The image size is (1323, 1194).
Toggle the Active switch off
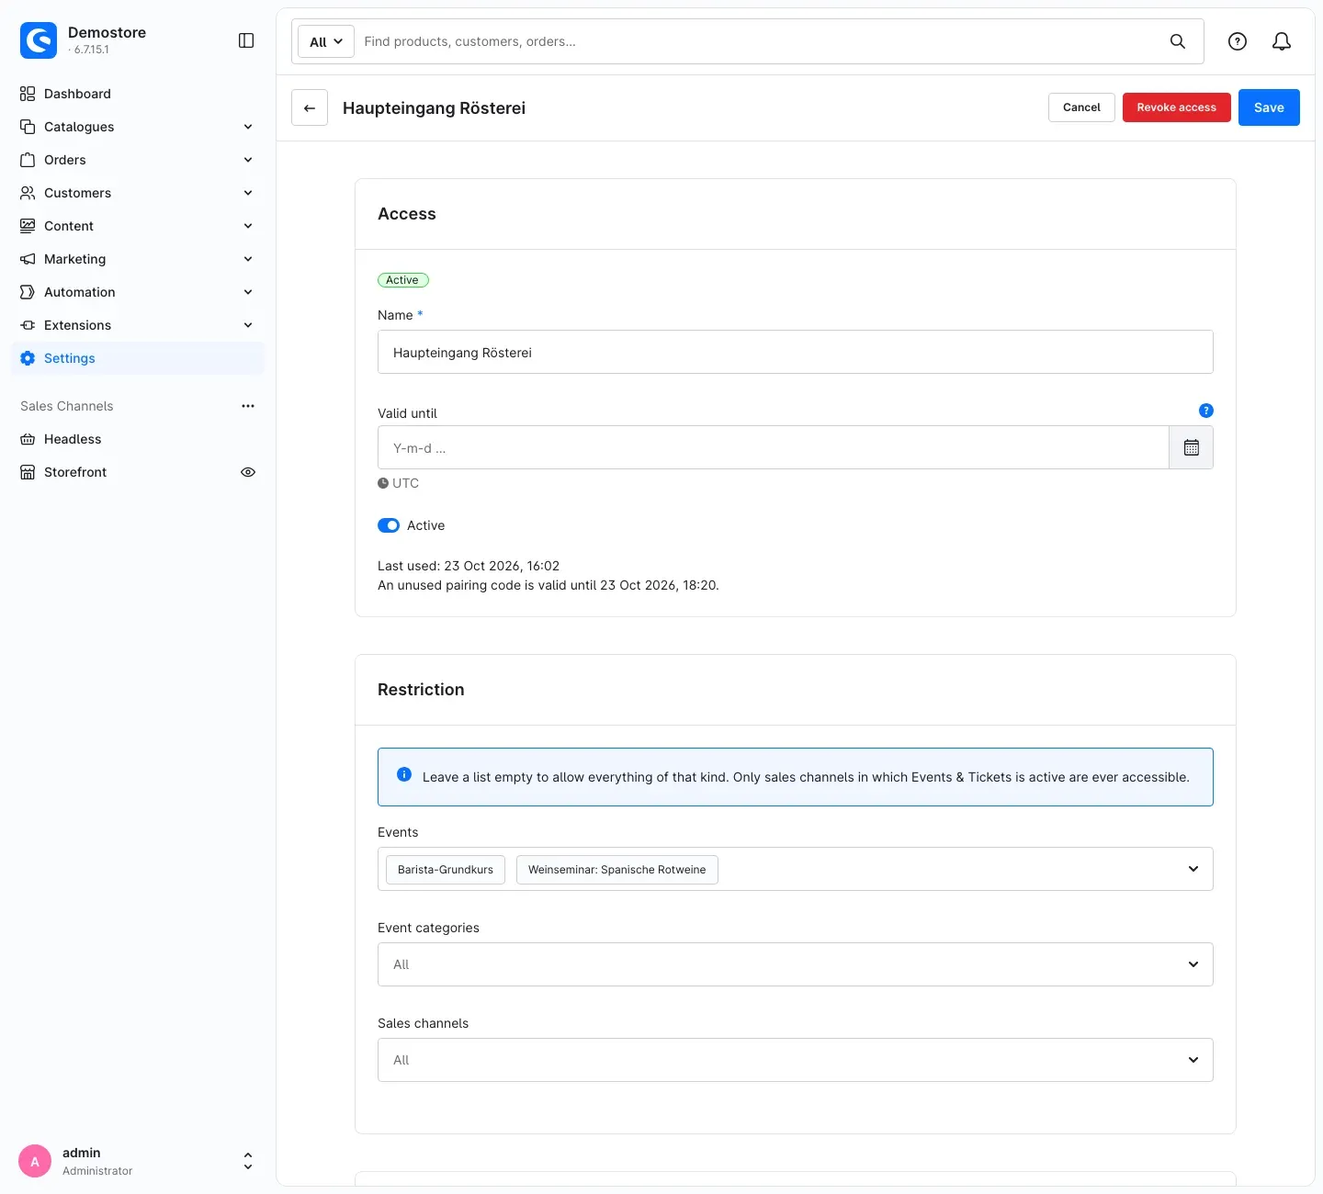(x=389, y=525)
